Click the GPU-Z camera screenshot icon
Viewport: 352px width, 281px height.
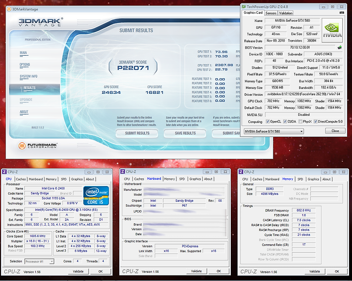[342, 13]
